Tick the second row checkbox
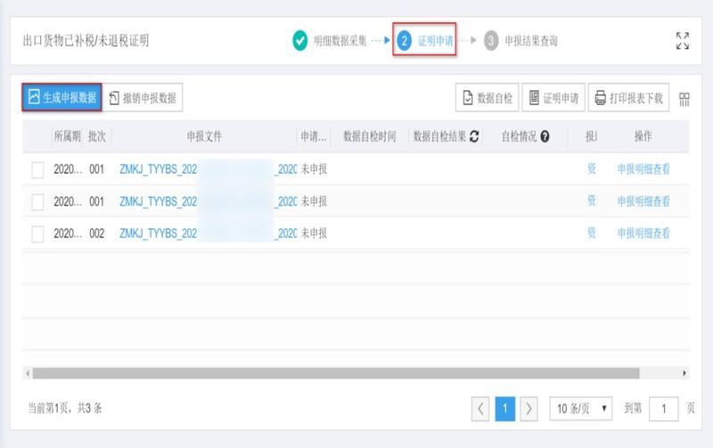713x448 pixels. (37, 201)
